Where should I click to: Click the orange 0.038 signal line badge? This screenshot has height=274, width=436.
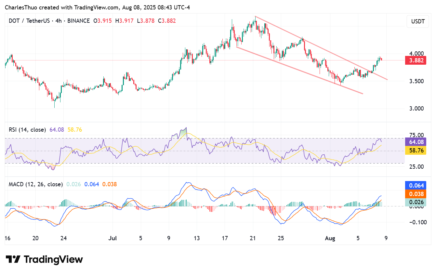click(416, 194)
